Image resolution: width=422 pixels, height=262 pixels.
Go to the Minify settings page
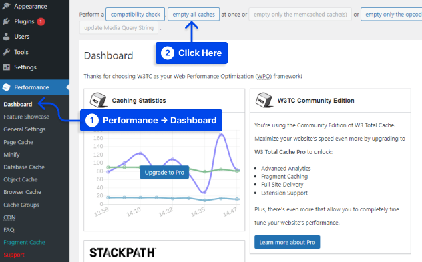[x=11, y=155]
